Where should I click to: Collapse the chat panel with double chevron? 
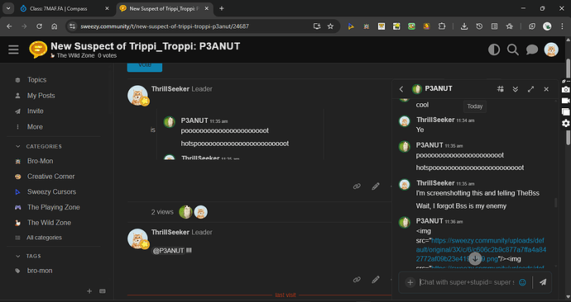[516, 89]
